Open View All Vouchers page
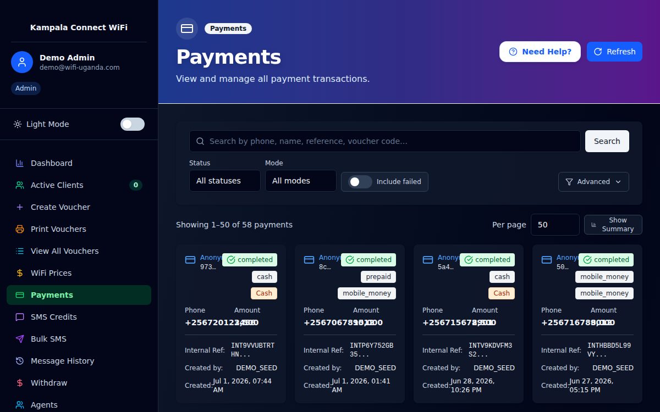 click(79, 251)
